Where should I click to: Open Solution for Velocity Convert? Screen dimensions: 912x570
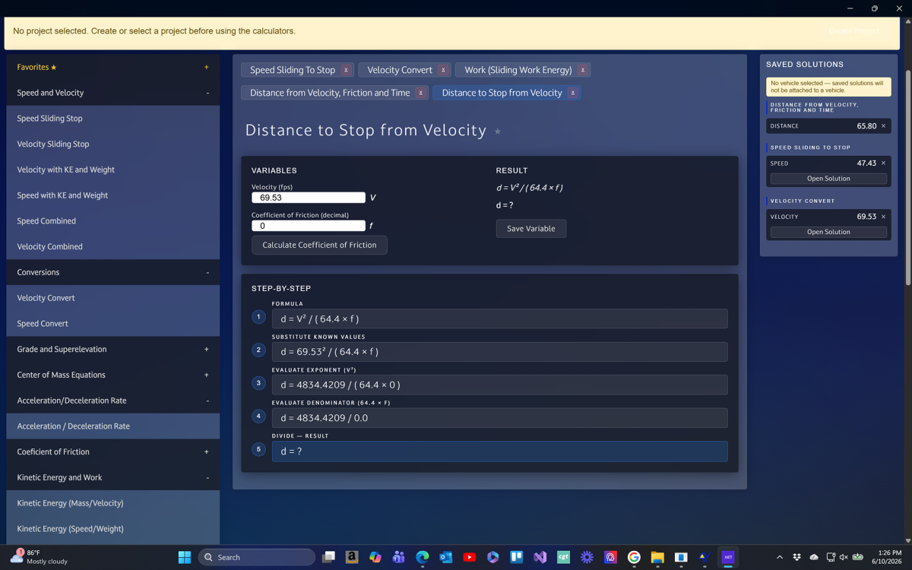pos(828,232)
